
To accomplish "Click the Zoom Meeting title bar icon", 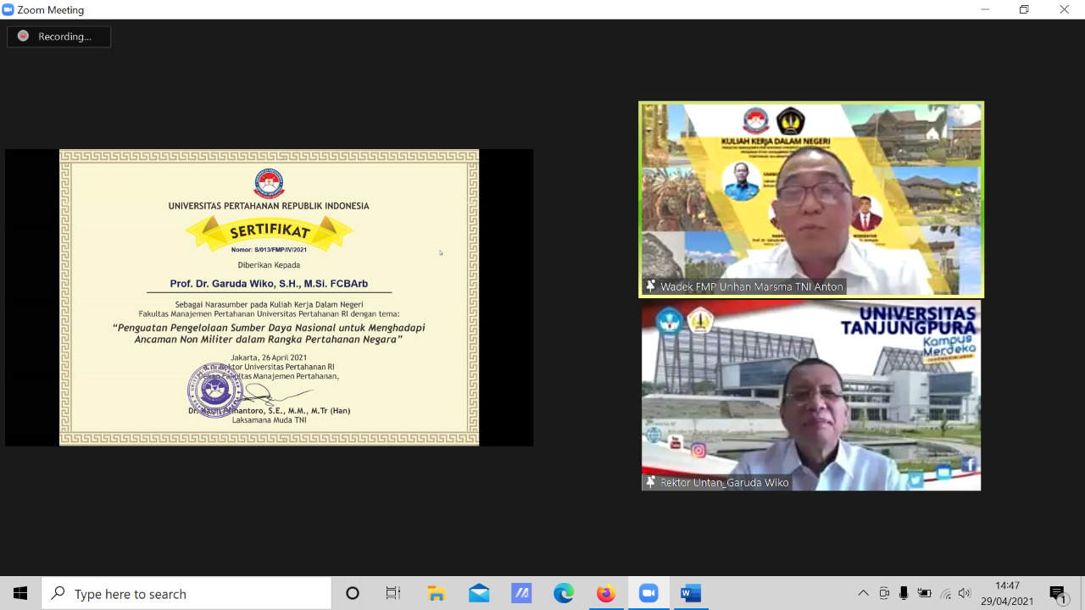I will [x=8, y=9].
